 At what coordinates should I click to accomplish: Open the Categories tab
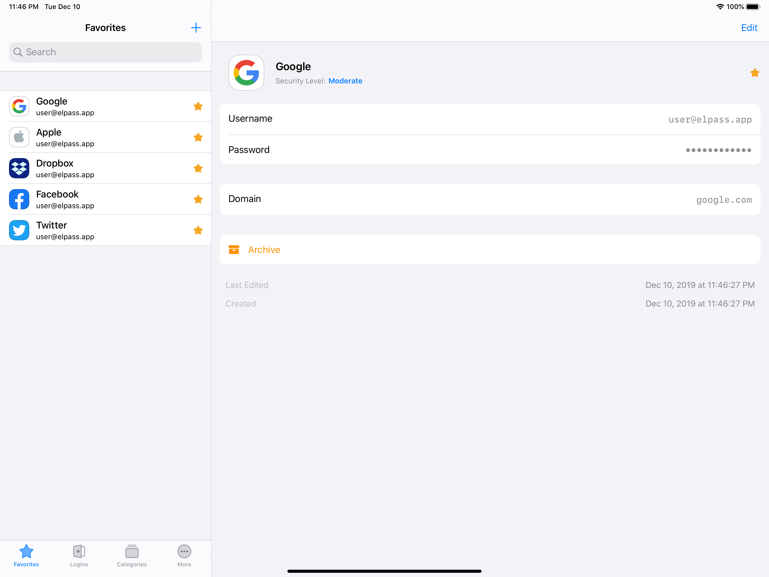tap(132, 556)
